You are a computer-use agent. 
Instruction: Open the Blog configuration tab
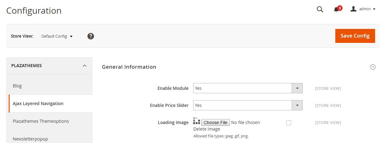tap(17, 86)
